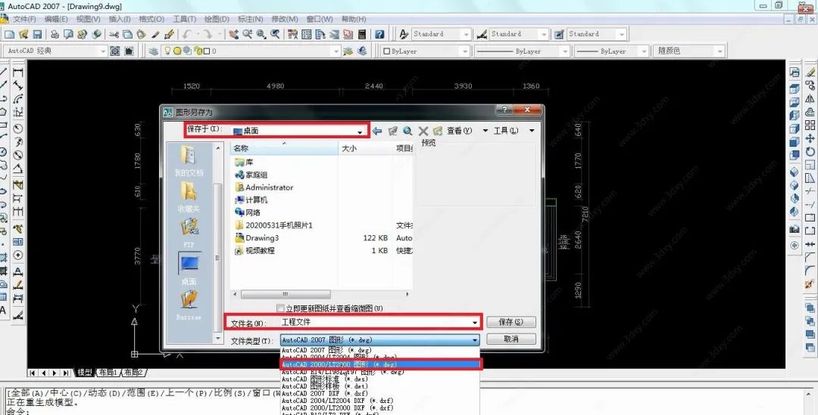Open the Edit menu
Image resolution: width=818 pixels, height=415 pixels.
coord(56,19)
